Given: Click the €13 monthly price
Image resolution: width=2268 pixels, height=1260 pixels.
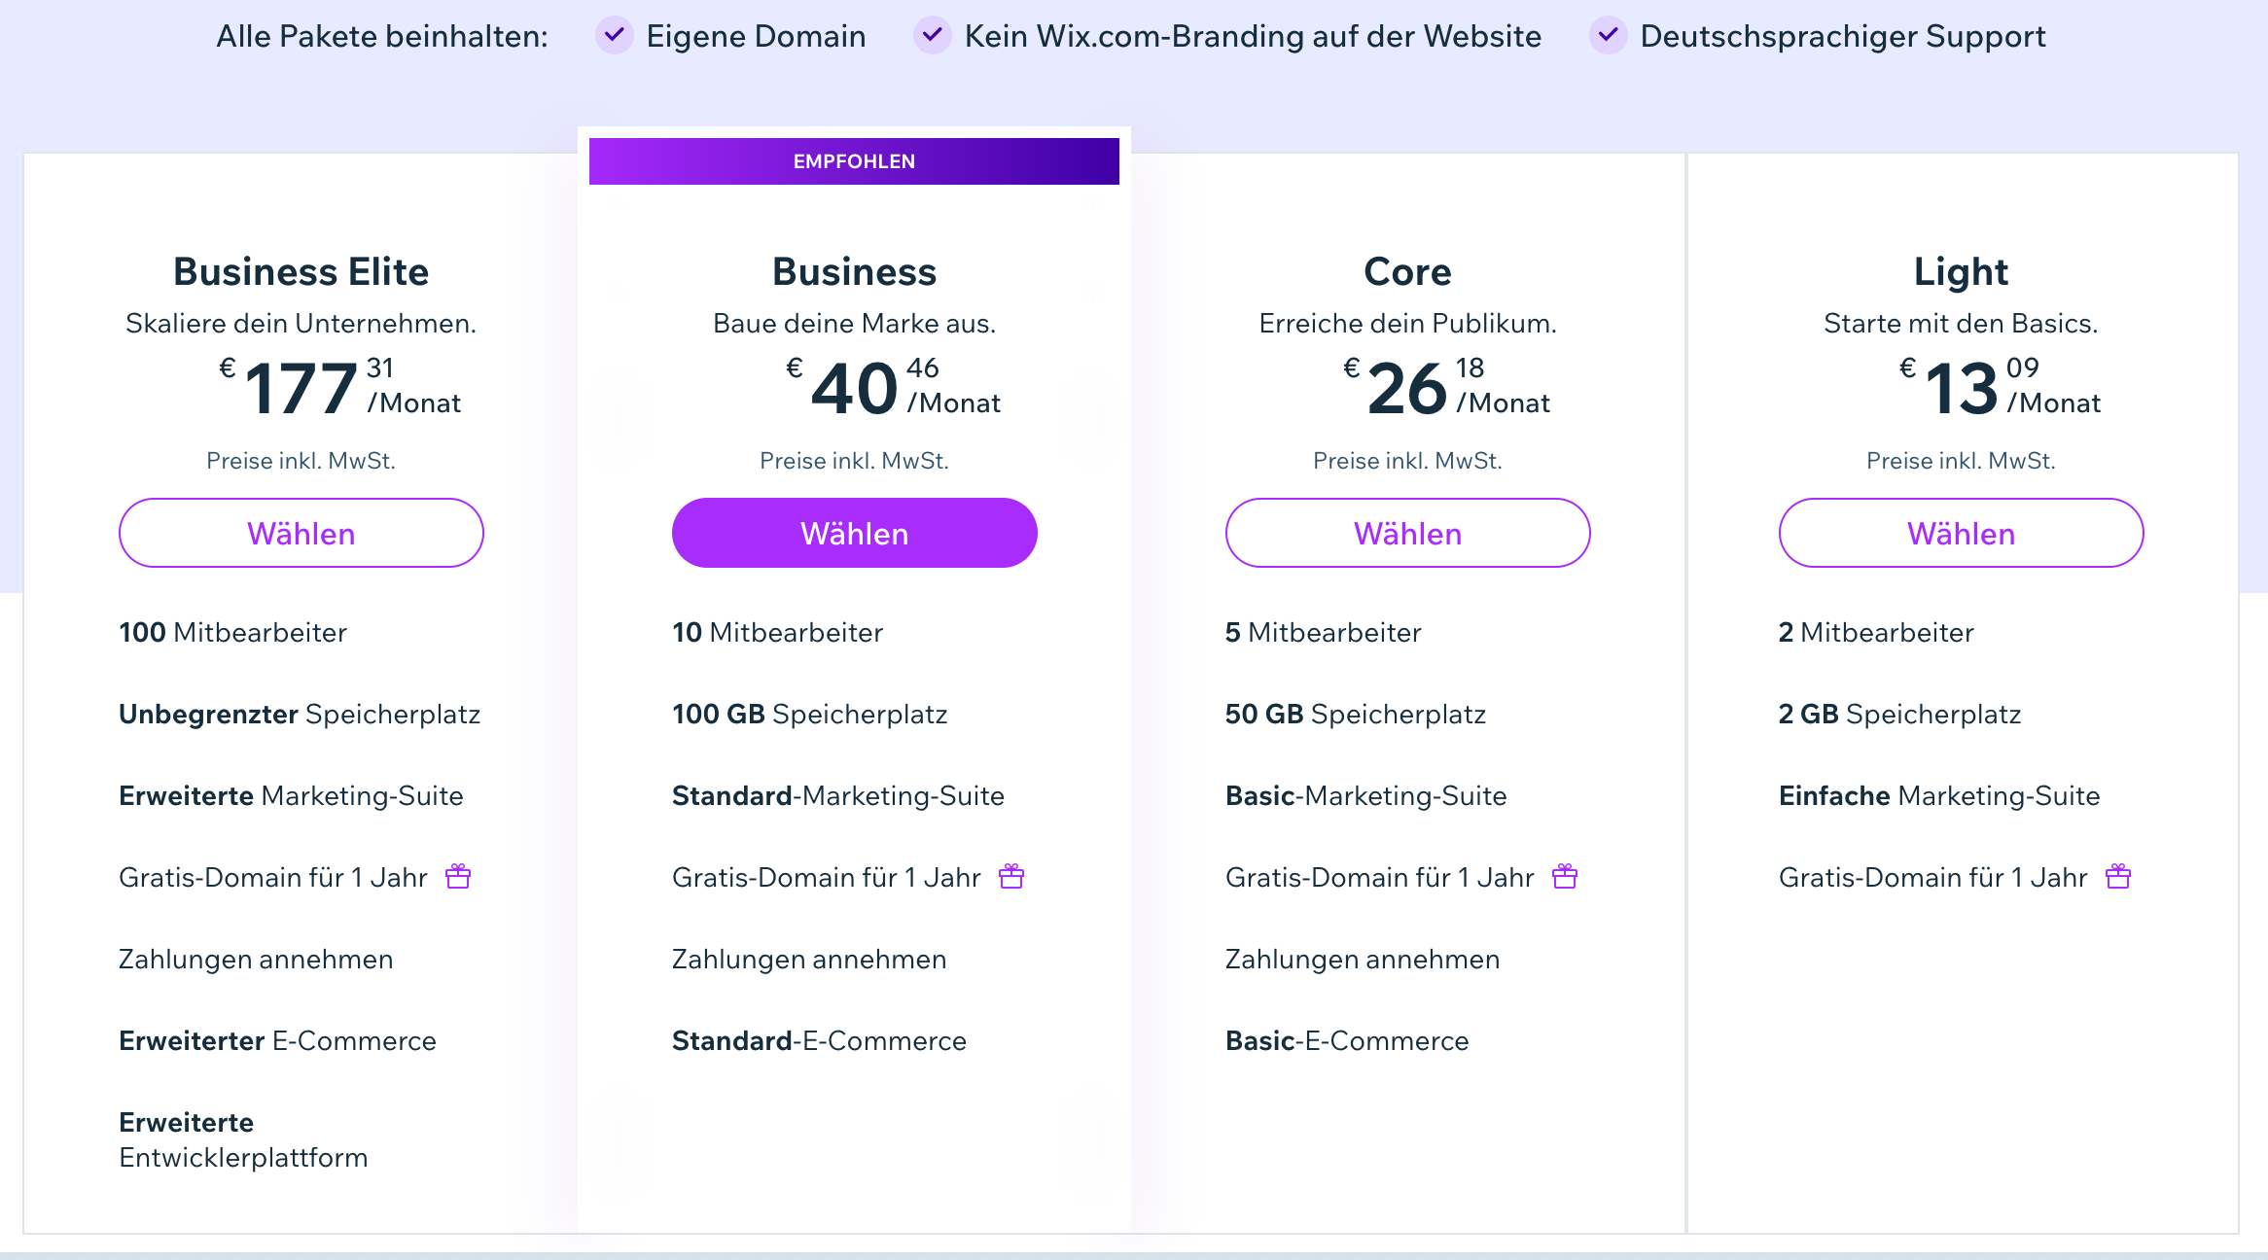Looking at the screenshot, I should coord(2000,387).
